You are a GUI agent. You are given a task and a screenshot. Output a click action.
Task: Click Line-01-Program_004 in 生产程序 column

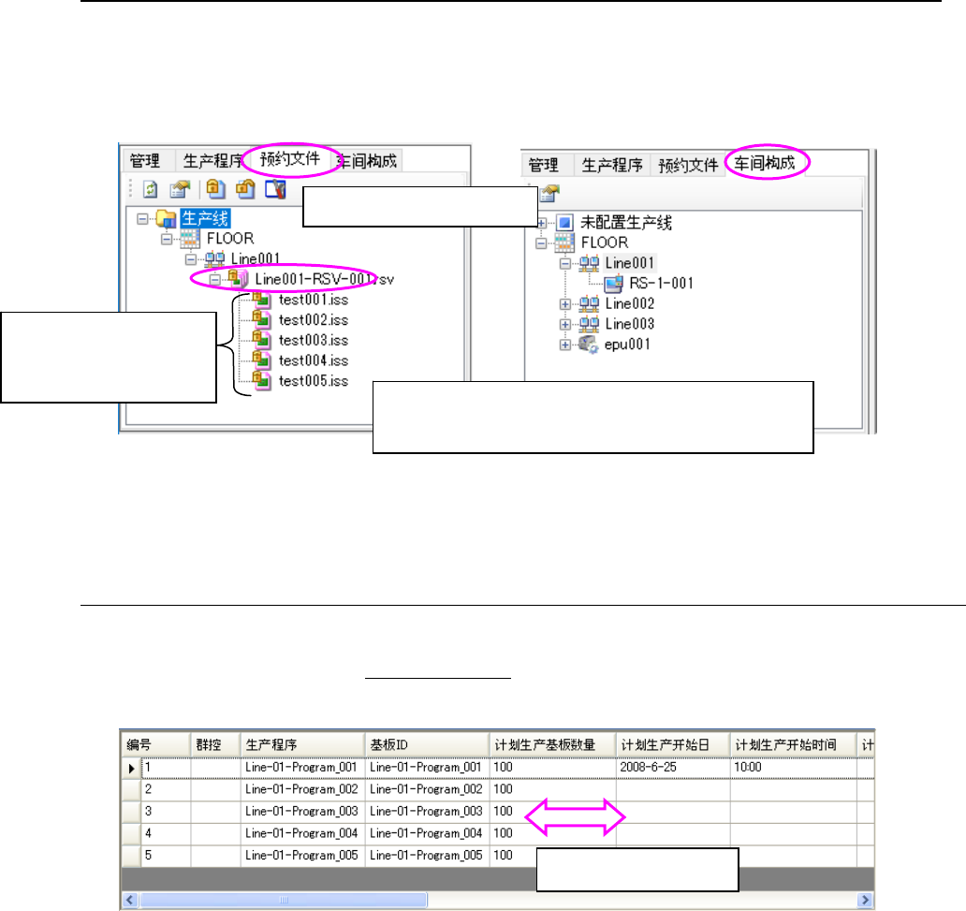(302, 834)
